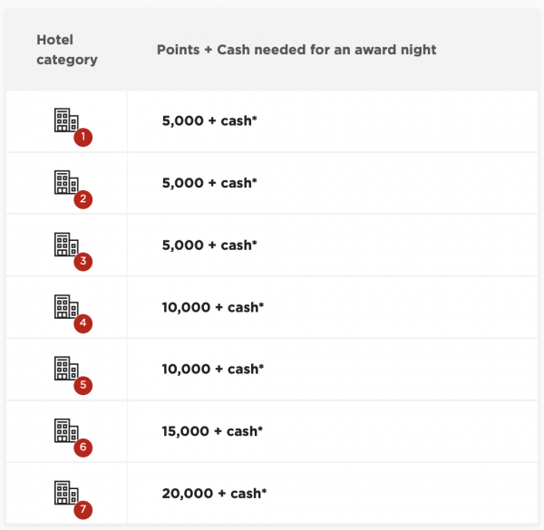Screen dimensions: 544x530
Task: Click the "Hotel category" column header
Action: [66, 50]
